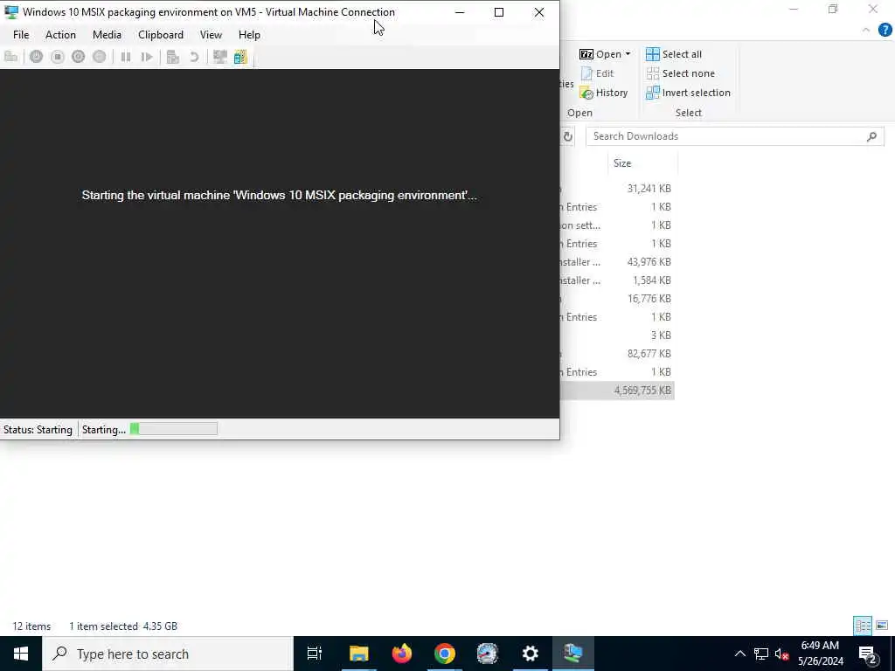Open the Help menu
Viewport: 895px width, 671px height.
(249, 35)
